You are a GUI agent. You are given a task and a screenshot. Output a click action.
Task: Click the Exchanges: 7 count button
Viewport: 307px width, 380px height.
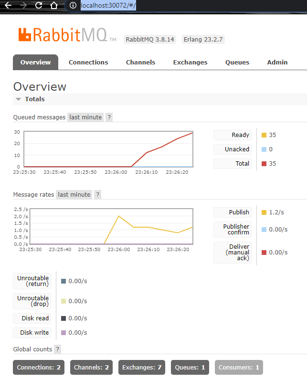[x=142, y=368]
